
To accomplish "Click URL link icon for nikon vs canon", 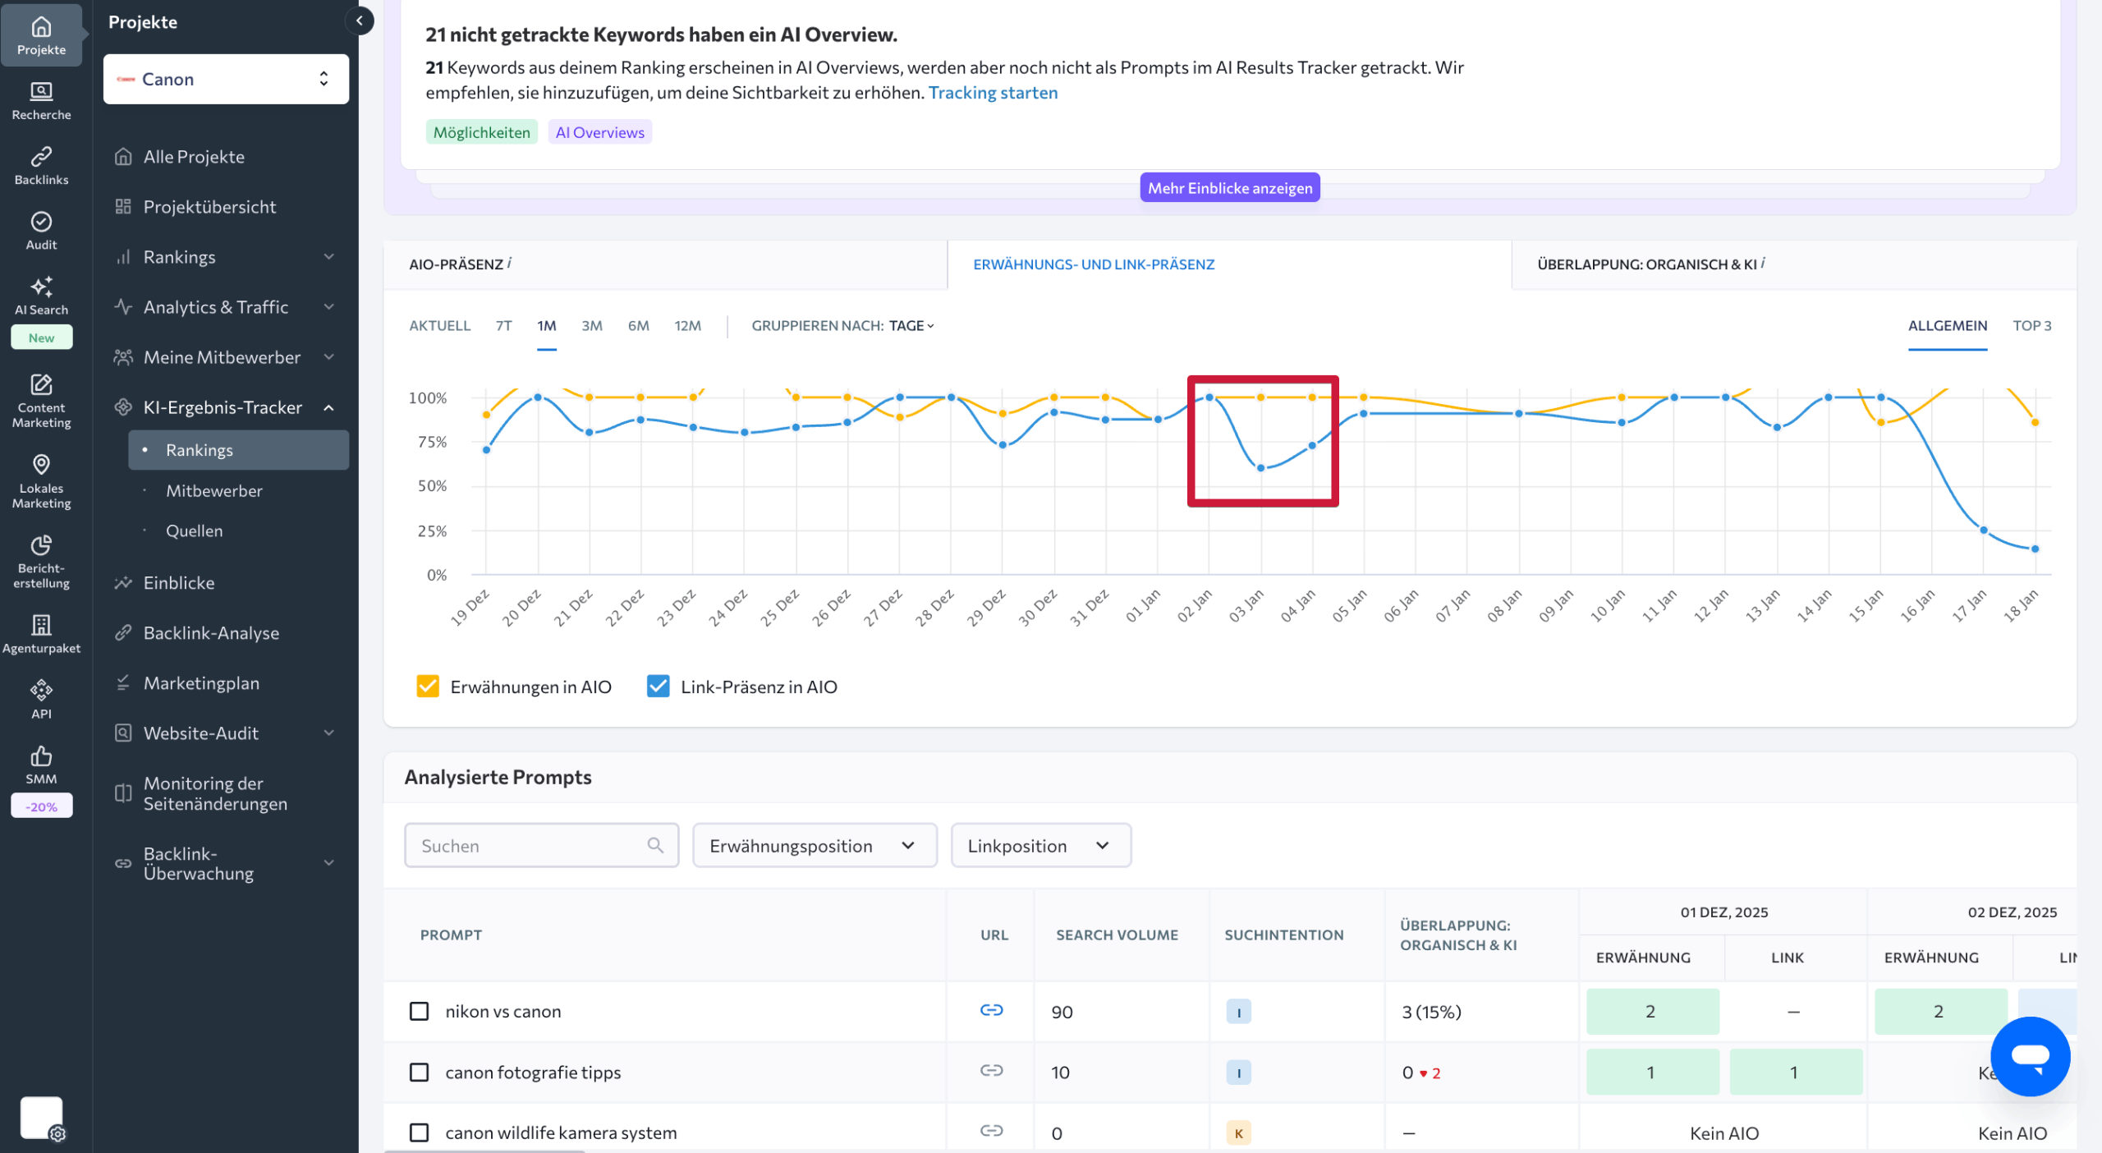I will click(991, 1010).
